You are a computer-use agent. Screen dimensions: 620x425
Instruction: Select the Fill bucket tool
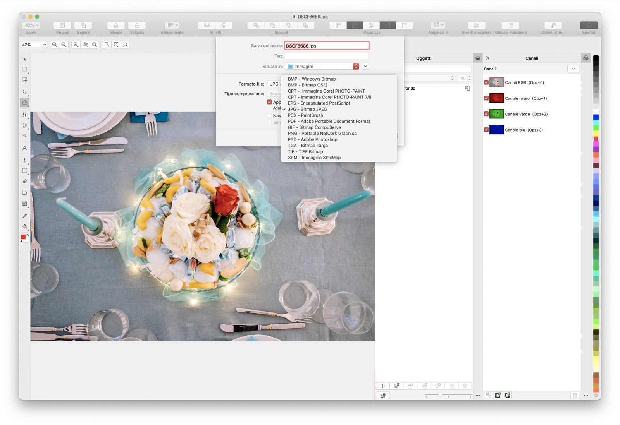pos(25,226)
